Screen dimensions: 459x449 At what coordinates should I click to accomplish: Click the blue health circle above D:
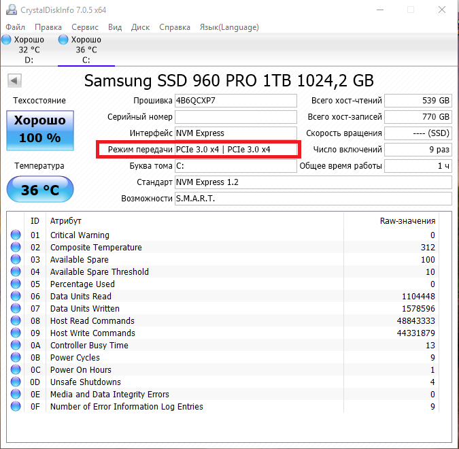(6, 39)
